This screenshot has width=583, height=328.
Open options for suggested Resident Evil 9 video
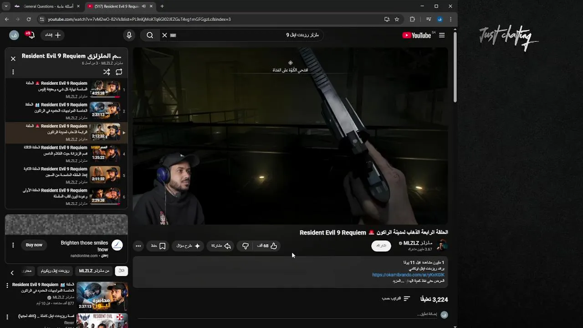[7, 285]
